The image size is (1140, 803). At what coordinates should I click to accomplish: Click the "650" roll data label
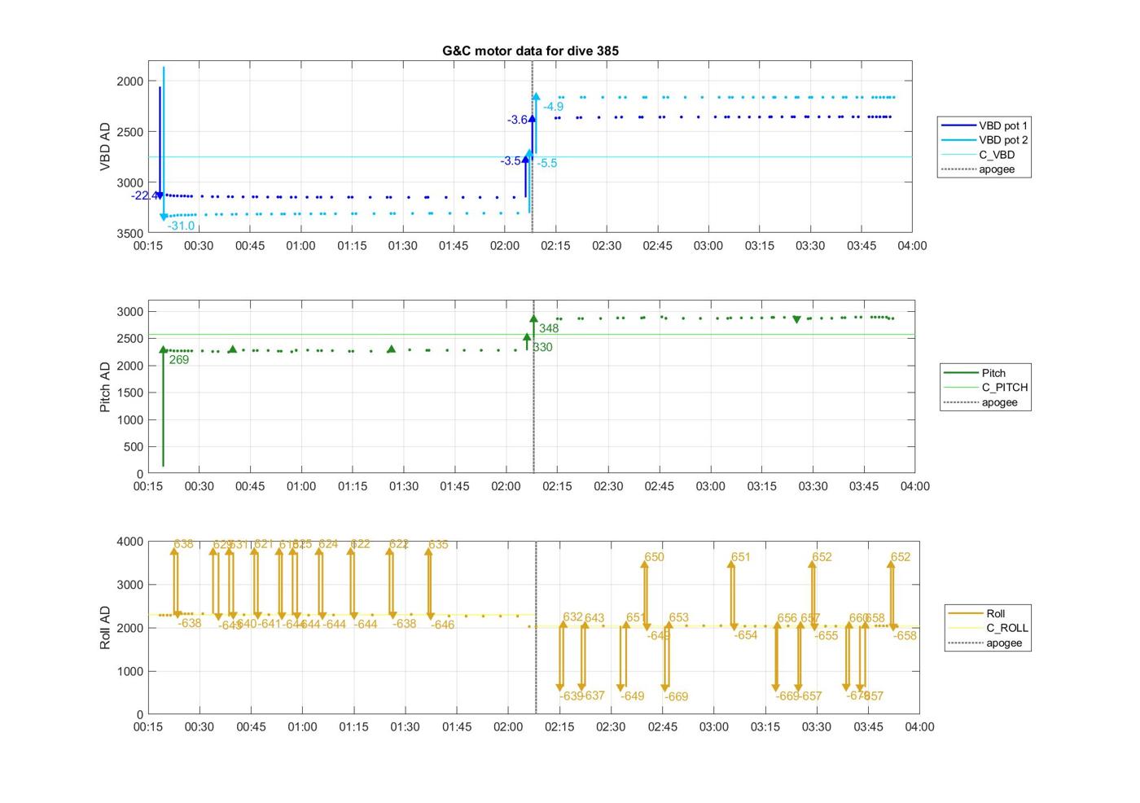pos(654,557)
